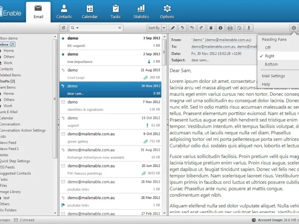Click the Reply arrow icon
Viewport: 299px width, 224px height.
click(x=182, y=28)
